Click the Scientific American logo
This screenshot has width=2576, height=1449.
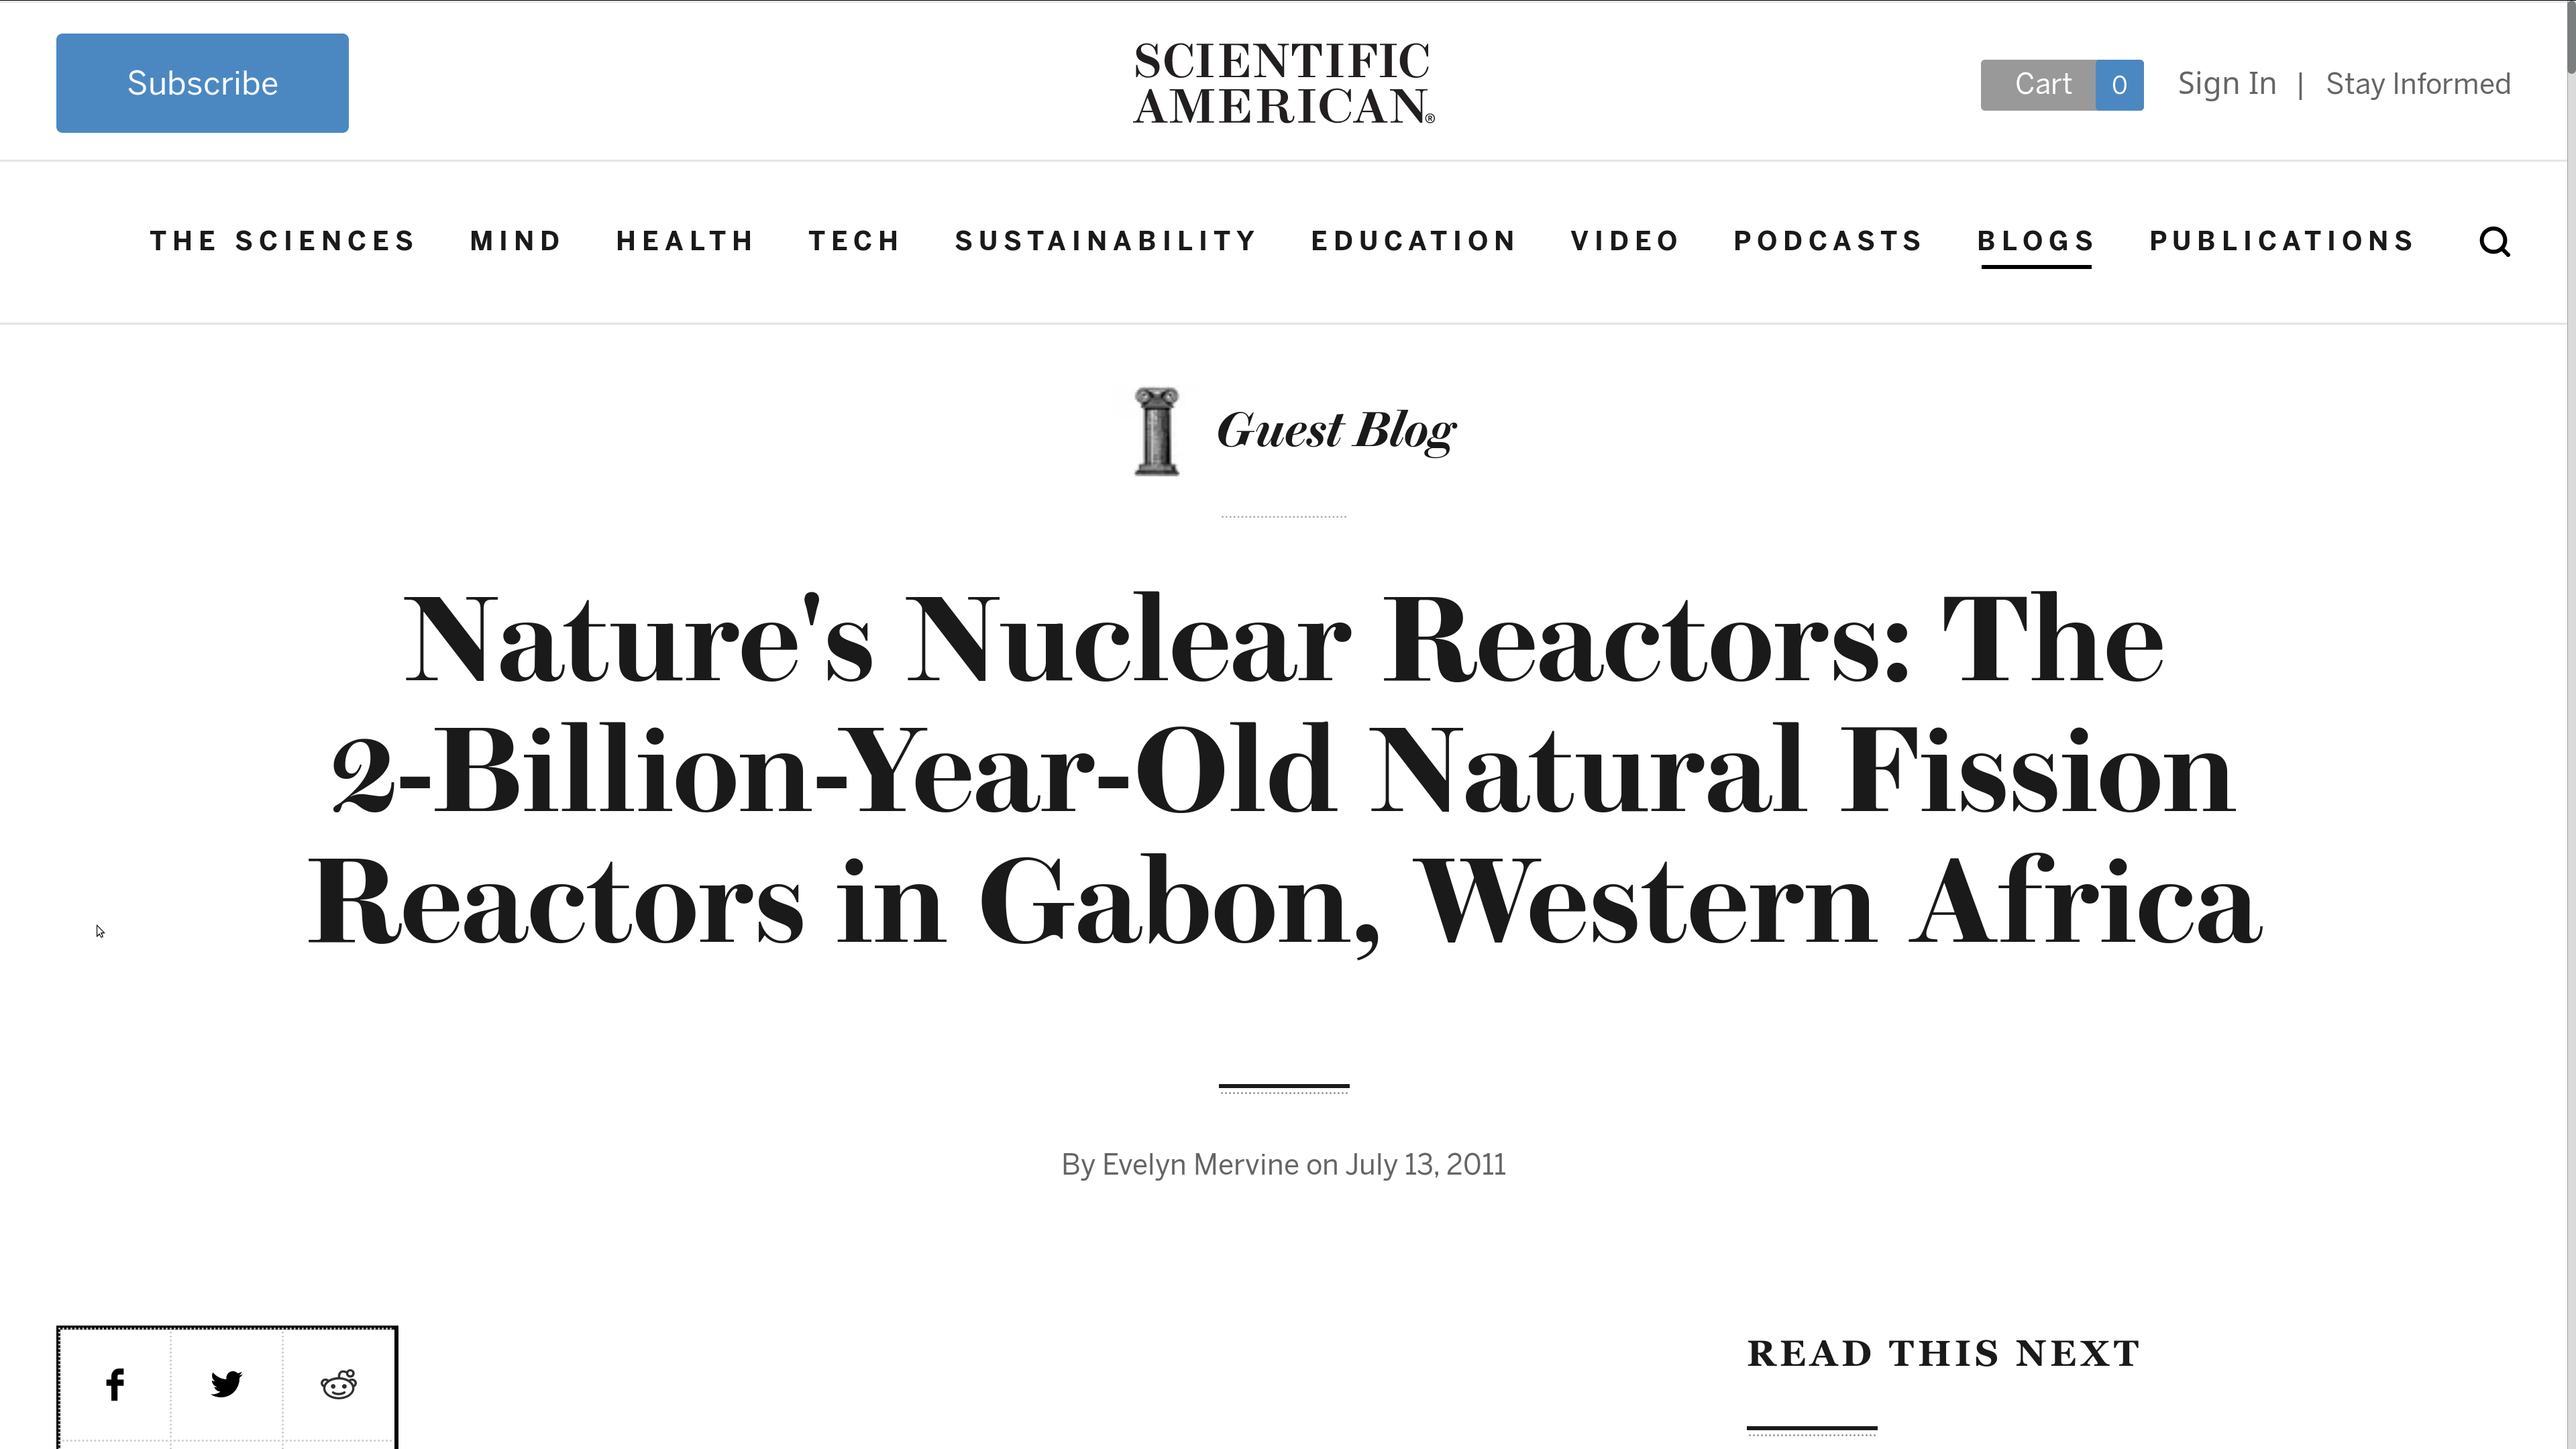(1284, 84)
